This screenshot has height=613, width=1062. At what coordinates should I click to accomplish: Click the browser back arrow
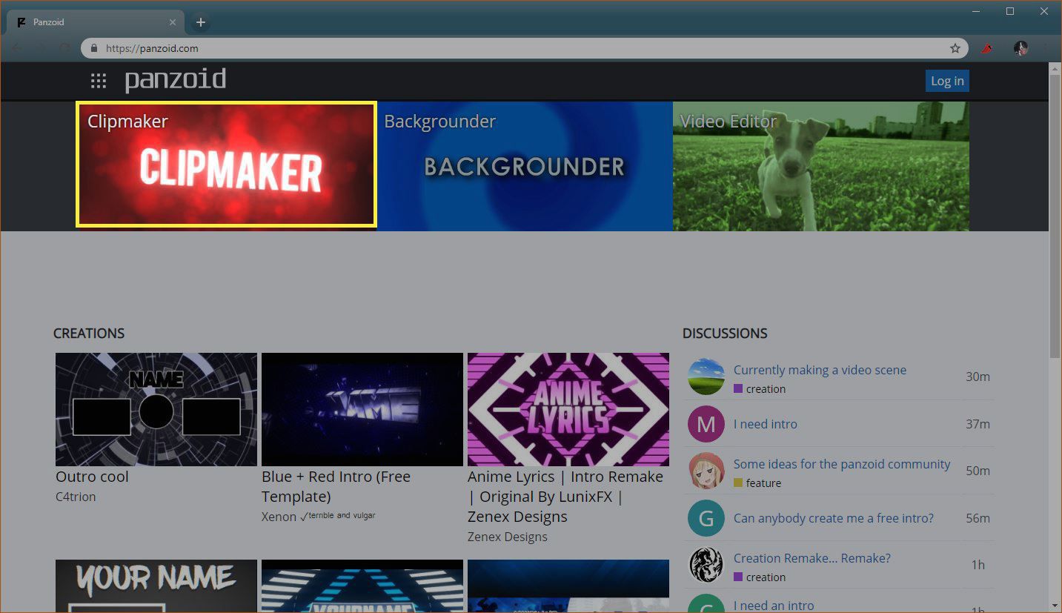[17, 48]
